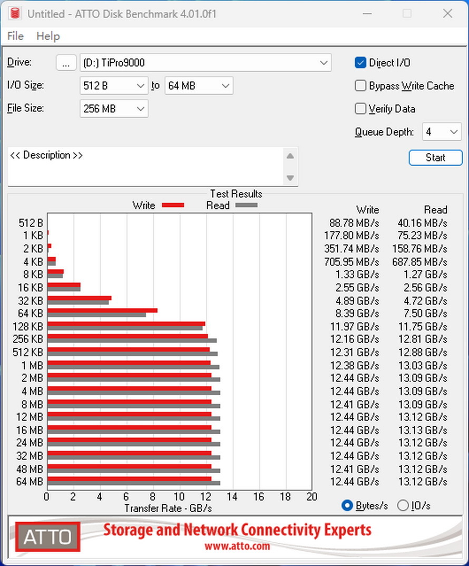This screenshot has height=566, width=469.
Task: Open the I/O Size start dropdown 512 B
Action: click(x=114, y=86)
